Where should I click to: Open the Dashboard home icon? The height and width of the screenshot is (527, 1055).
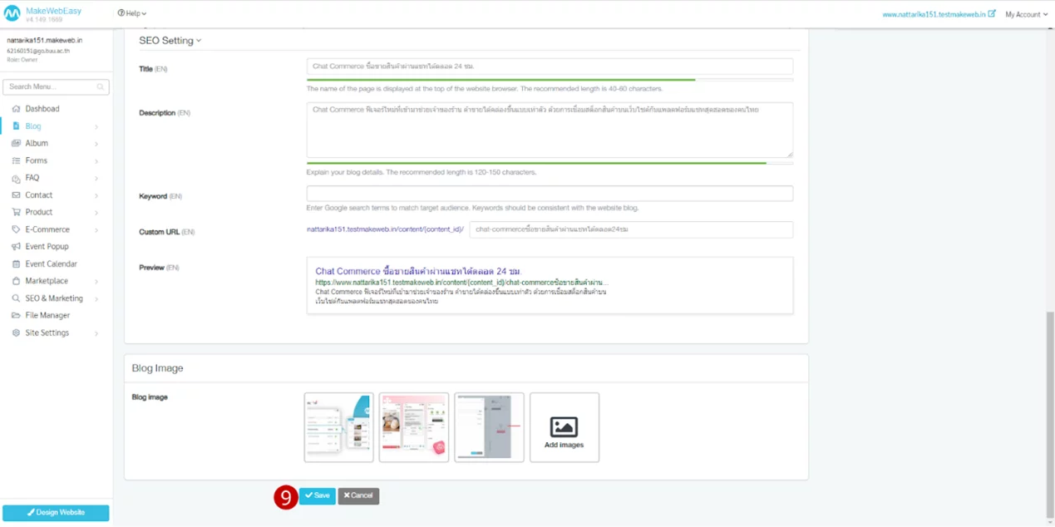[x=16, y=109]
